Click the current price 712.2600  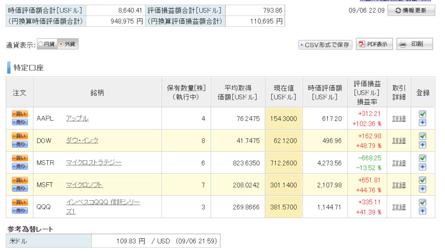click(x=284, y=163)
